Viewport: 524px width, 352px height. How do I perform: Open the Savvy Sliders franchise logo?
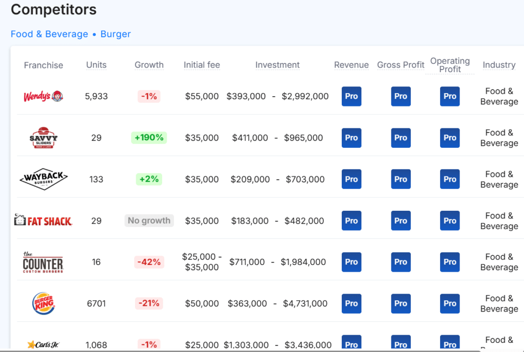point(43,138)
